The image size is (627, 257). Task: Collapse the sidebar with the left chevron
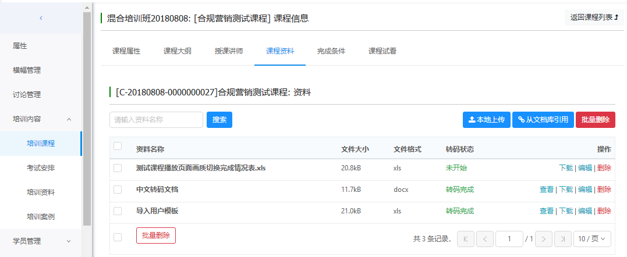click(x=41, y=18)
